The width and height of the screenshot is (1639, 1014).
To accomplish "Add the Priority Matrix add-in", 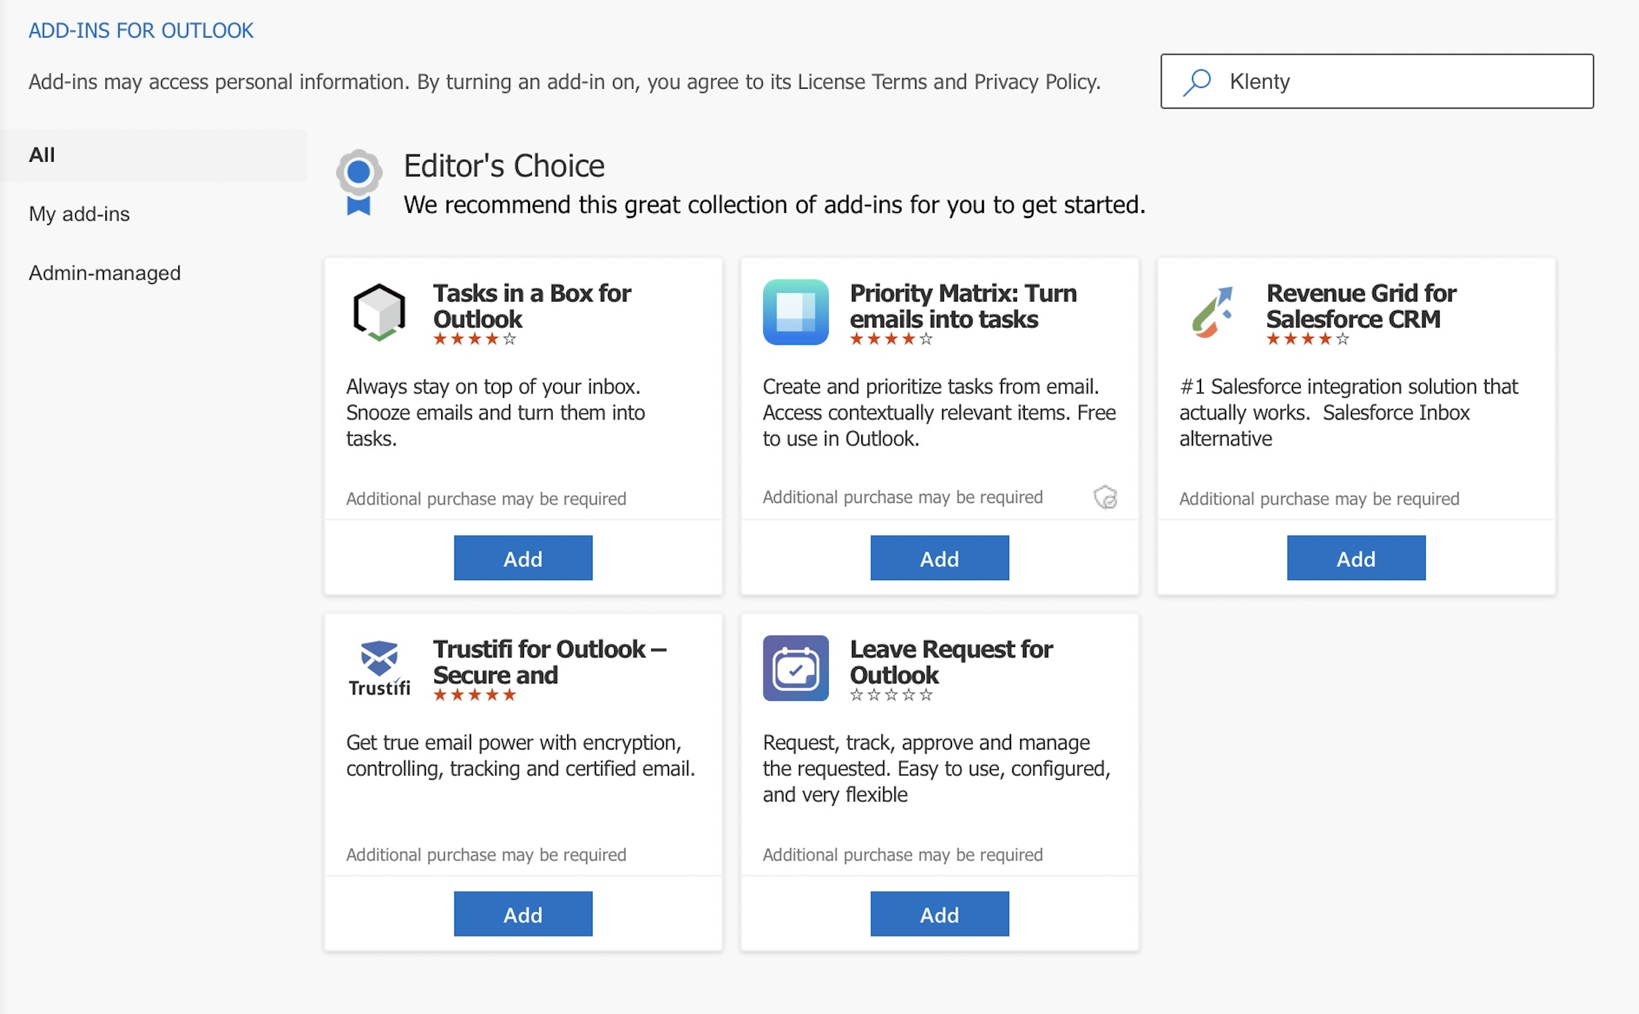I will click(x=939, y=558).
